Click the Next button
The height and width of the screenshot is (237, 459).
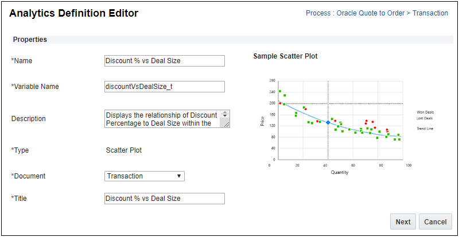click(403, 222)
